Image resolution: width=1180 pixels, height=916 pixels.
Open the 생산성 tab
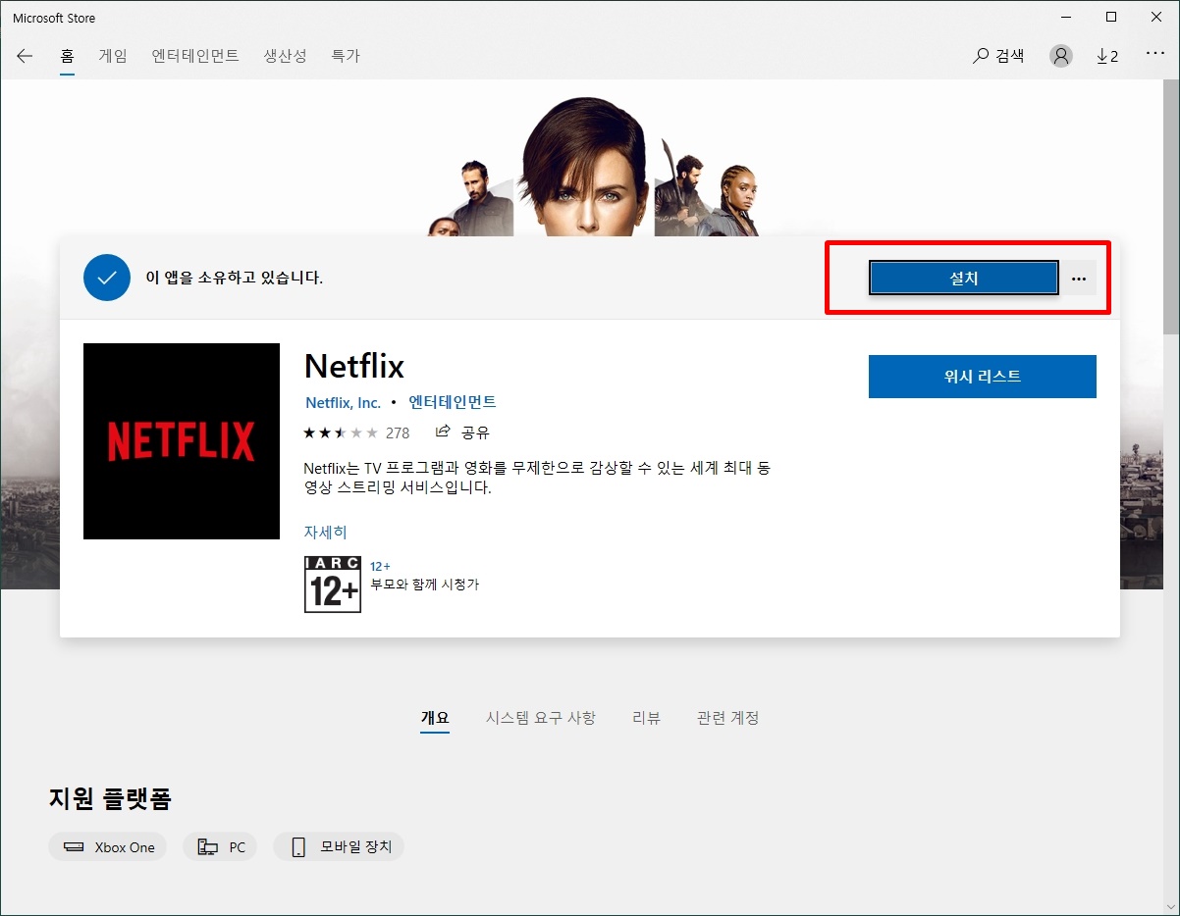point(285,56)
